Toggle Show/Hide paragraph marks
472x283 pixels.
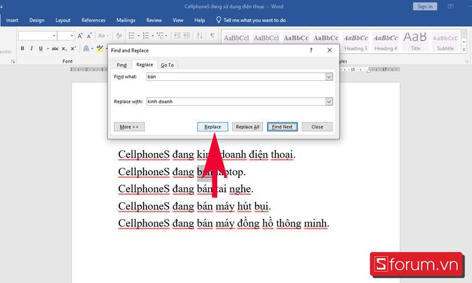click(212, 36)
